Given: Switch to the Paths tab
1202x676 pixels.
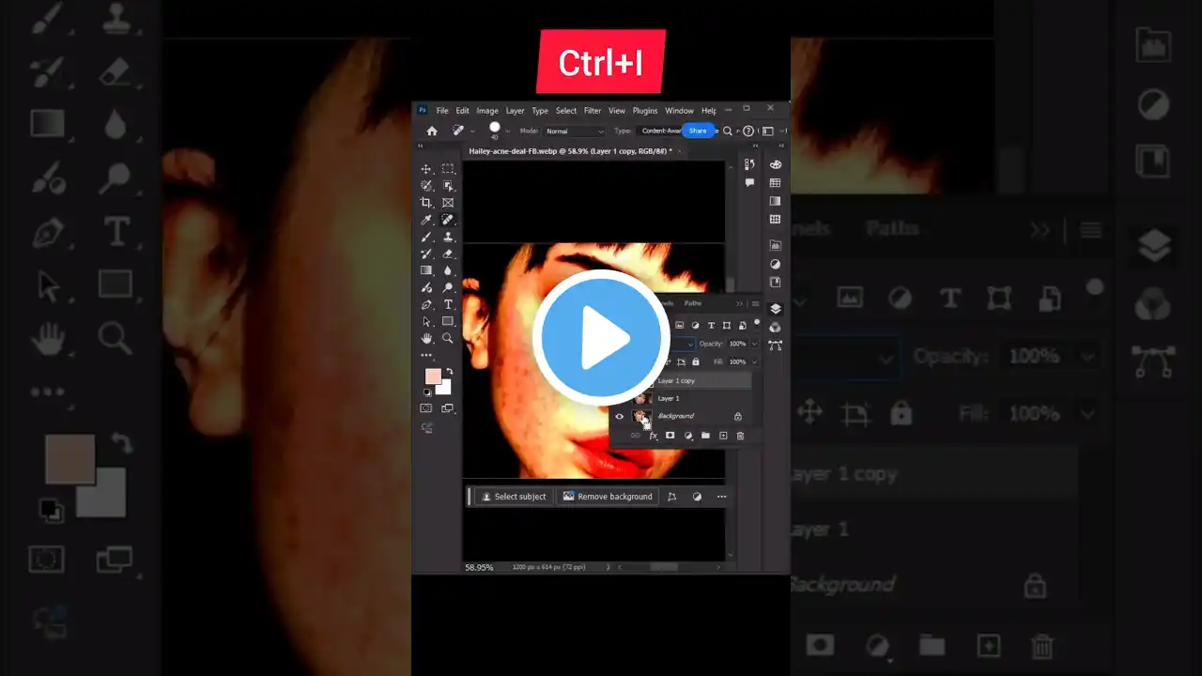Looking at the screenshot, I should [x=693, y=303].
